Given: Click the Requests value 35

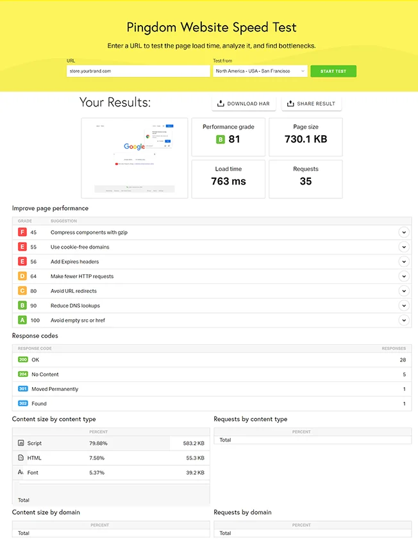Looking at the screenshot, I should pos(306,181).
